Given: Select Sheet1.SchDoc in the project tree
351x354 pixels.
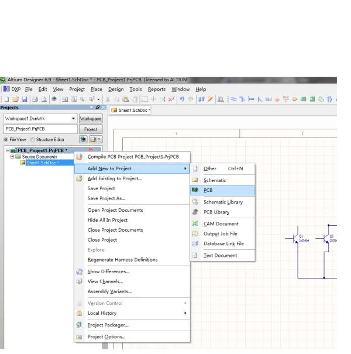Looking at the screenshot, I should 43,163.
